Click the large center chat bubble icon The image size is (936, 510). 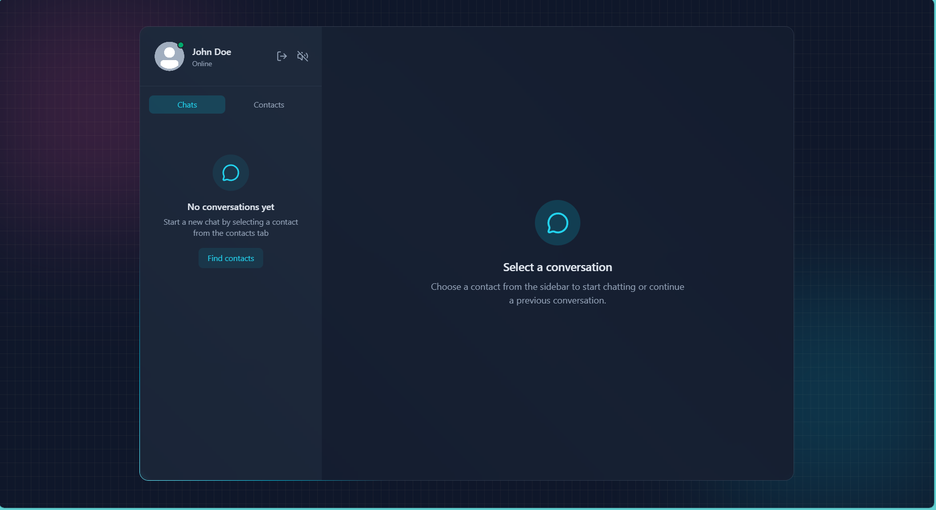point(558,223)
